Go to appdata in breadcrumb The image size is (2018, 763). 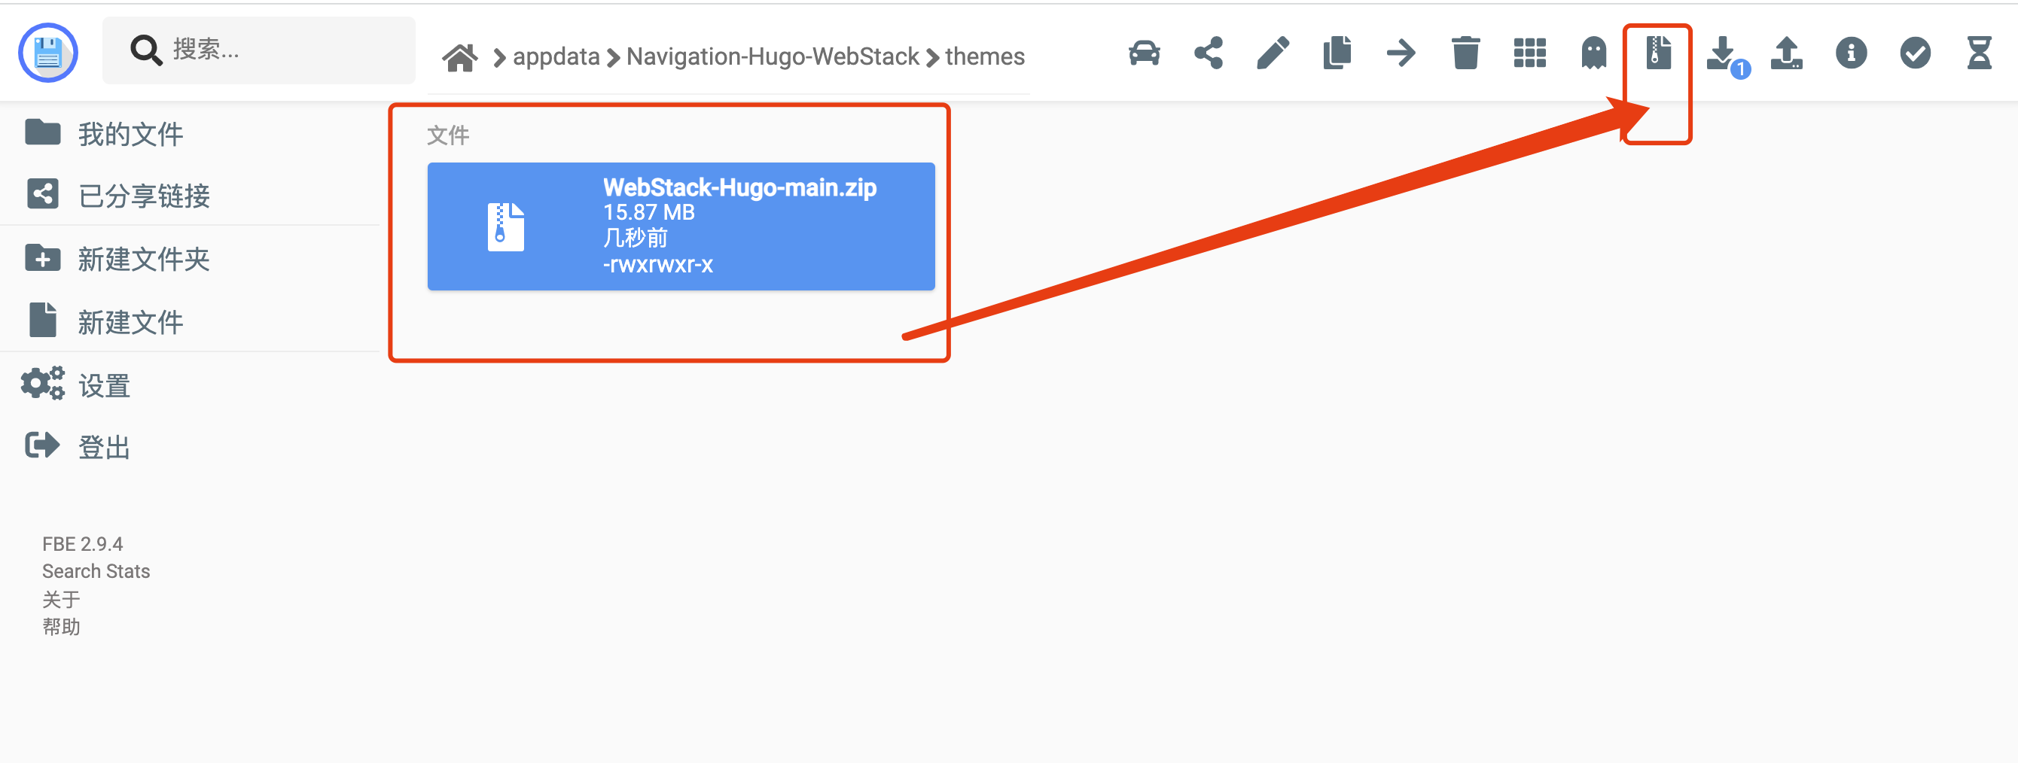click(x=556, y=56)
